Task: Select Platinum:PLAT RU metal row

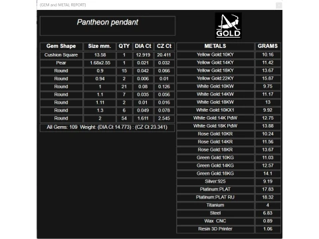Action: click(x=229, y=198)
